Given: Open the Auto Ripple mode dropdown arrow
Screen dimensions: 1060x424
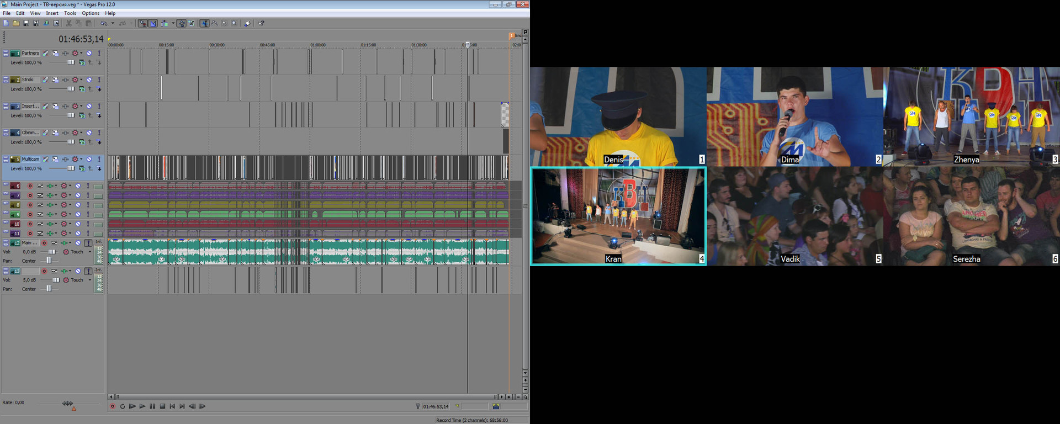Looking at the screenshot, I should pos(173,23).
